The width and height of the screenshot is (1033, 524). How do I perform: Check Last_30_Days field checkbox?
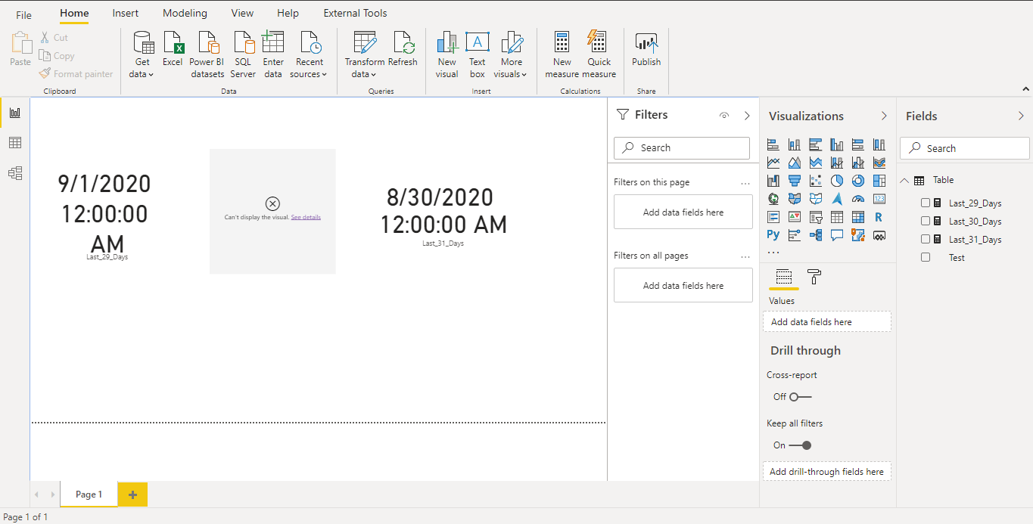pos(926,221)
